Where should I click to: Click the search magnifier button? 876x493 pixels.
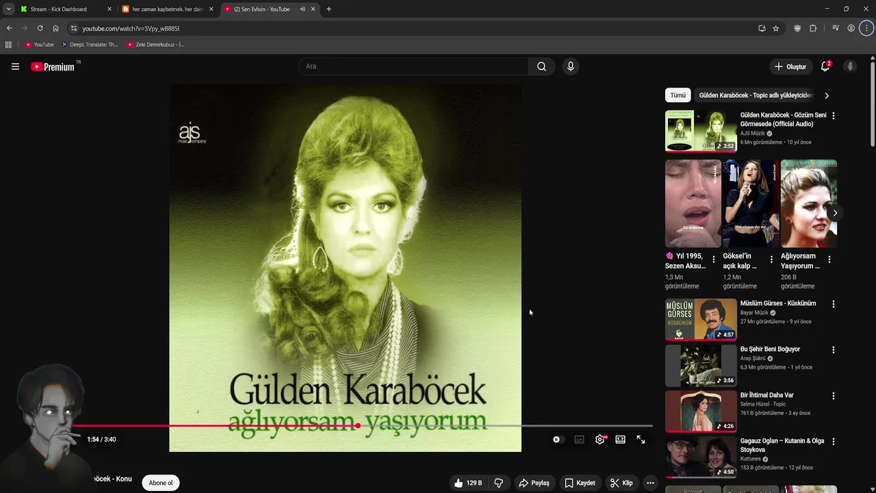click(541, 66)
